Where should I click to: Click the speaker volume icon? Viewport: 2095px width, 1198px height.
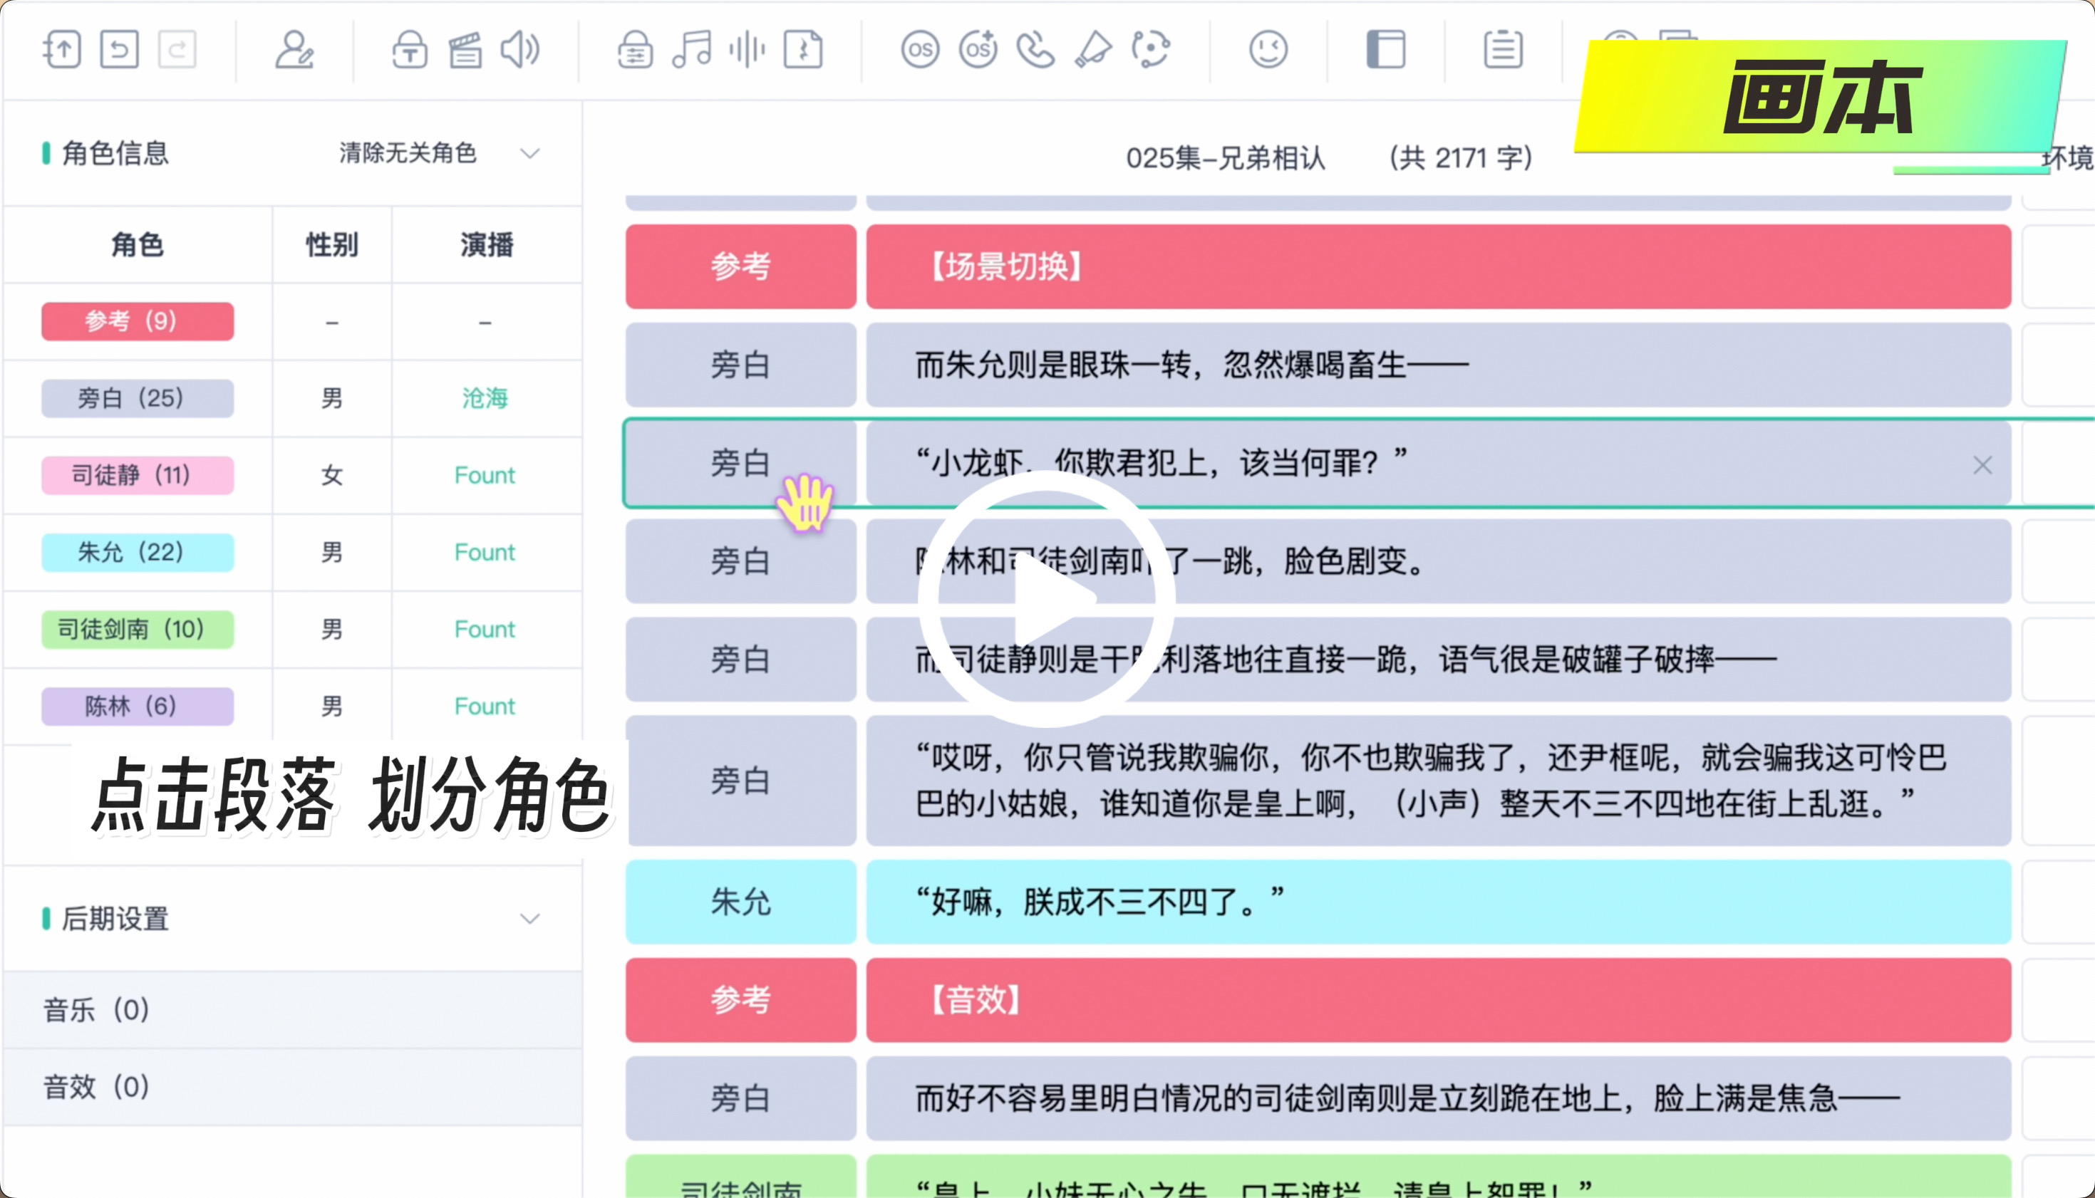(520, 49)
